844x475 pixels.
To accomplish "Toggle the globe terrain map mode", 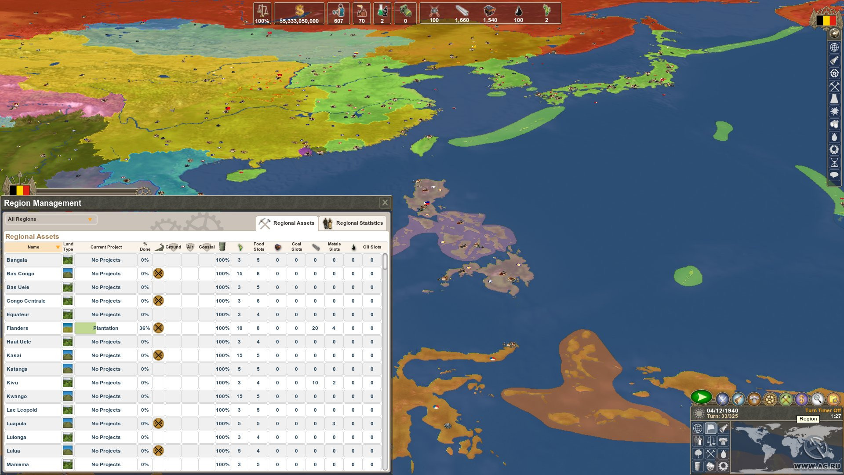I will [698, 428].
